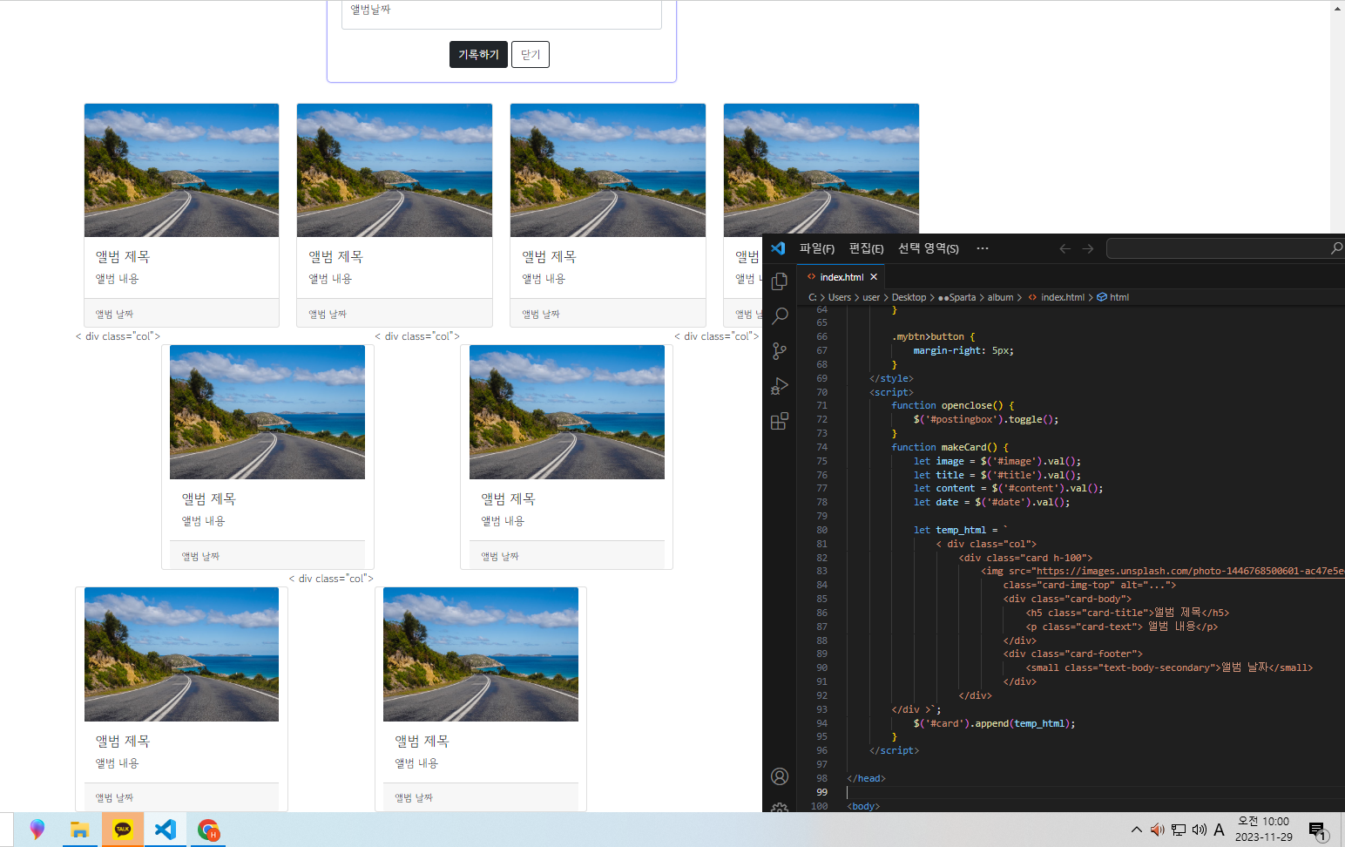Click the '<div class="card-footer">' code line

(1072, 654)
